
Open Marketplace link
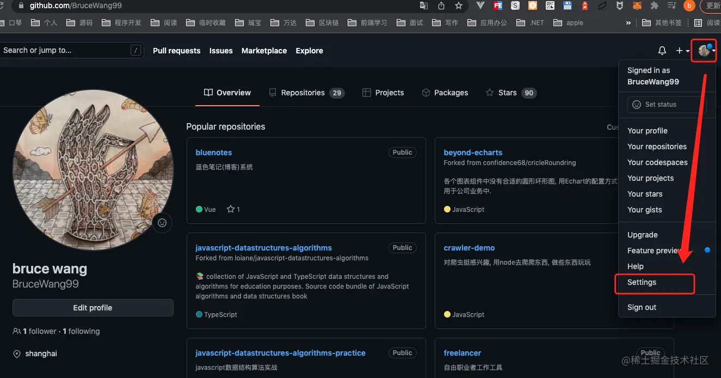pos(264,51)
